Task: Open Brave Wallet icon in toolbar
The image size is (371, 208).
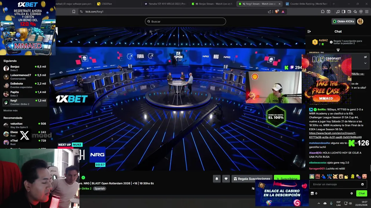Action: [349, 12]
